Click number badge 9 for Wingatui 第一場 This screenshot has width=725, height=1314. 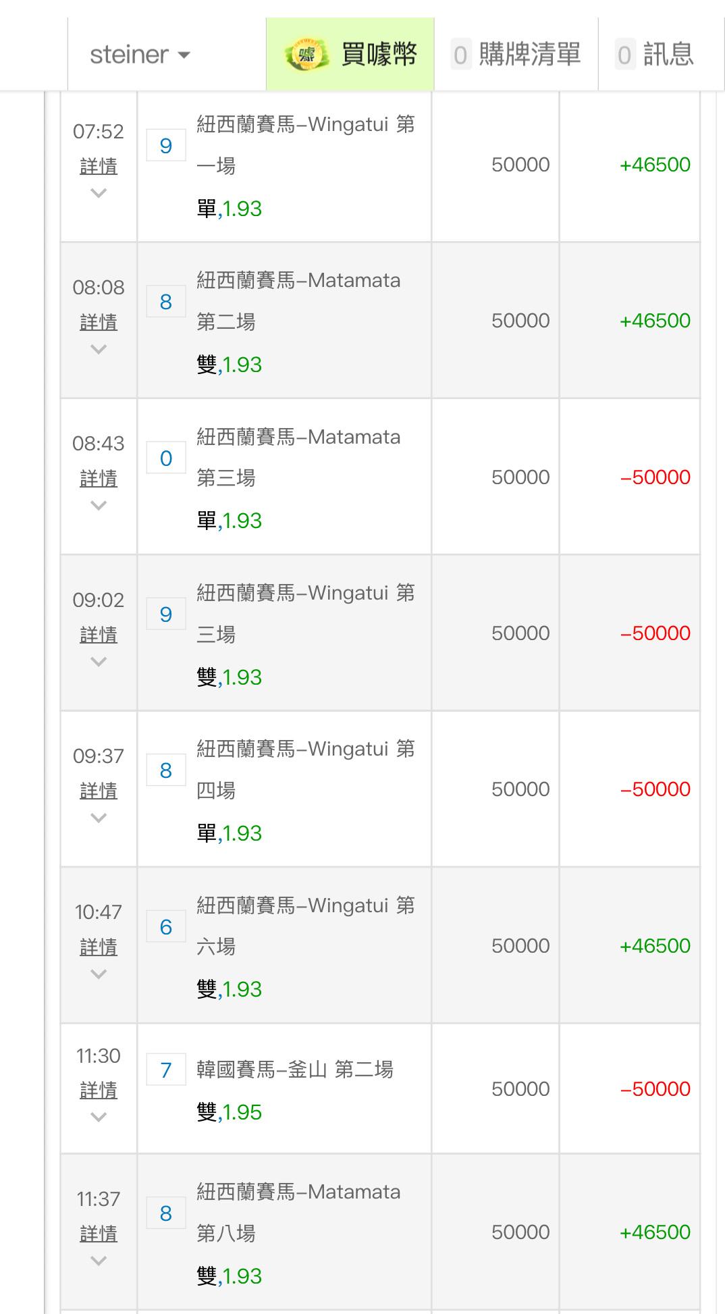coord(166,146)
